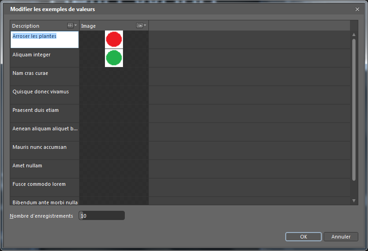The width and height of the screenshot is (368, 251).
Task: Select the 'Mauris nunc accumsan' cell
Action: [x=44, y=150]
